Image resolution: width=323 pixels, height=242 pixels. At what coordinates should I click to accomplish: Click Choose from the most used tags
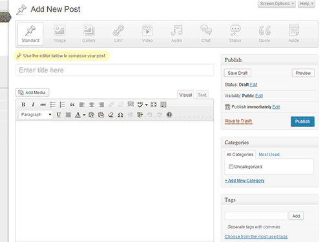click(x=256, y=236)
